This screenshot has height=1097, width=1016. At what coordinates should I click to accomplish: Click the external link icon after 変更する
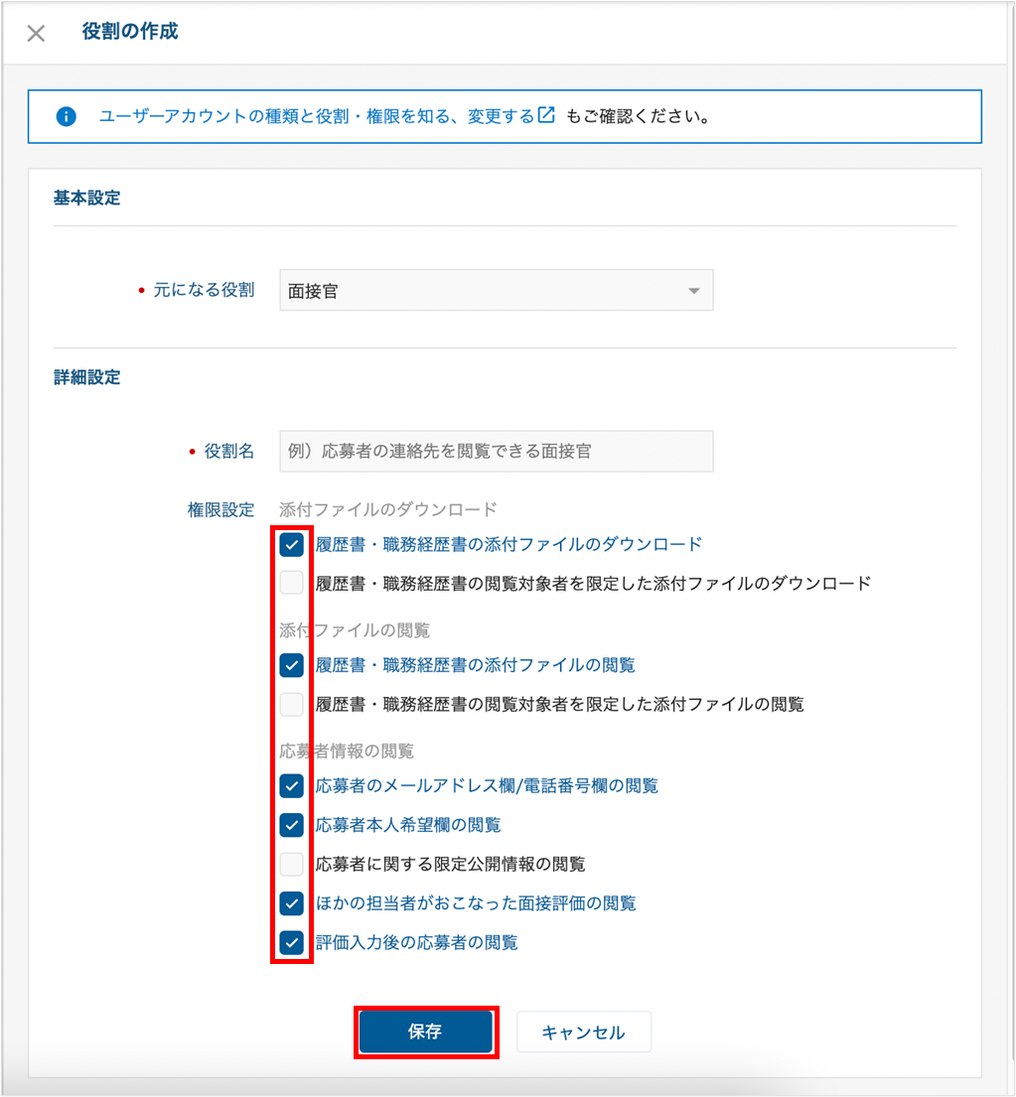click(x=546, y=115)
